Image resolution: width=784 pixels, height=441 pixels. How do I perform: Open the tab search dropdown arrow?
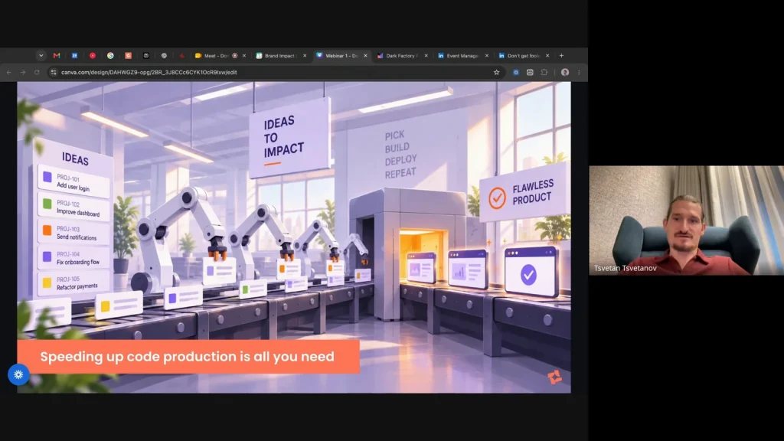(x=41, y=55)
